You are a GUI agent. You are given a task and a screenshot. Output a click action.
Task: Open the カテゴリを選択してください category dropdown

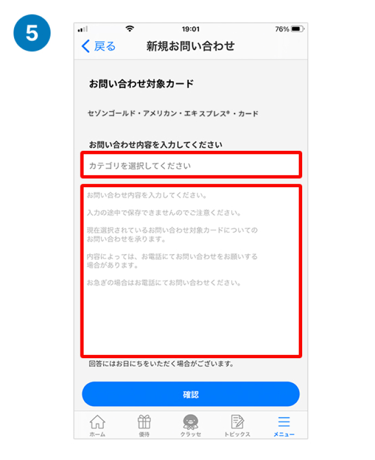coord(191,165)
